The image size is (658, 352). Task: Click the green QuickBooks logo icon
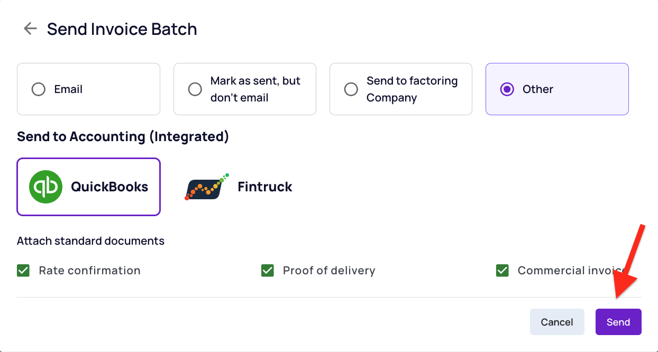coord(46,187)
